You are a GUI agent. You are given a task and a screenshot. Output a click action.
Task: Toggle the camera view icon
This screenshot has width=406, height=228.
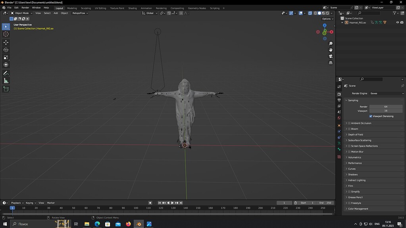[x=331, y=56]
